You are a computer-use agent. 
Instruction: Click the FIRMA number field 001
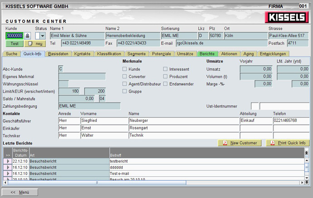303,6
